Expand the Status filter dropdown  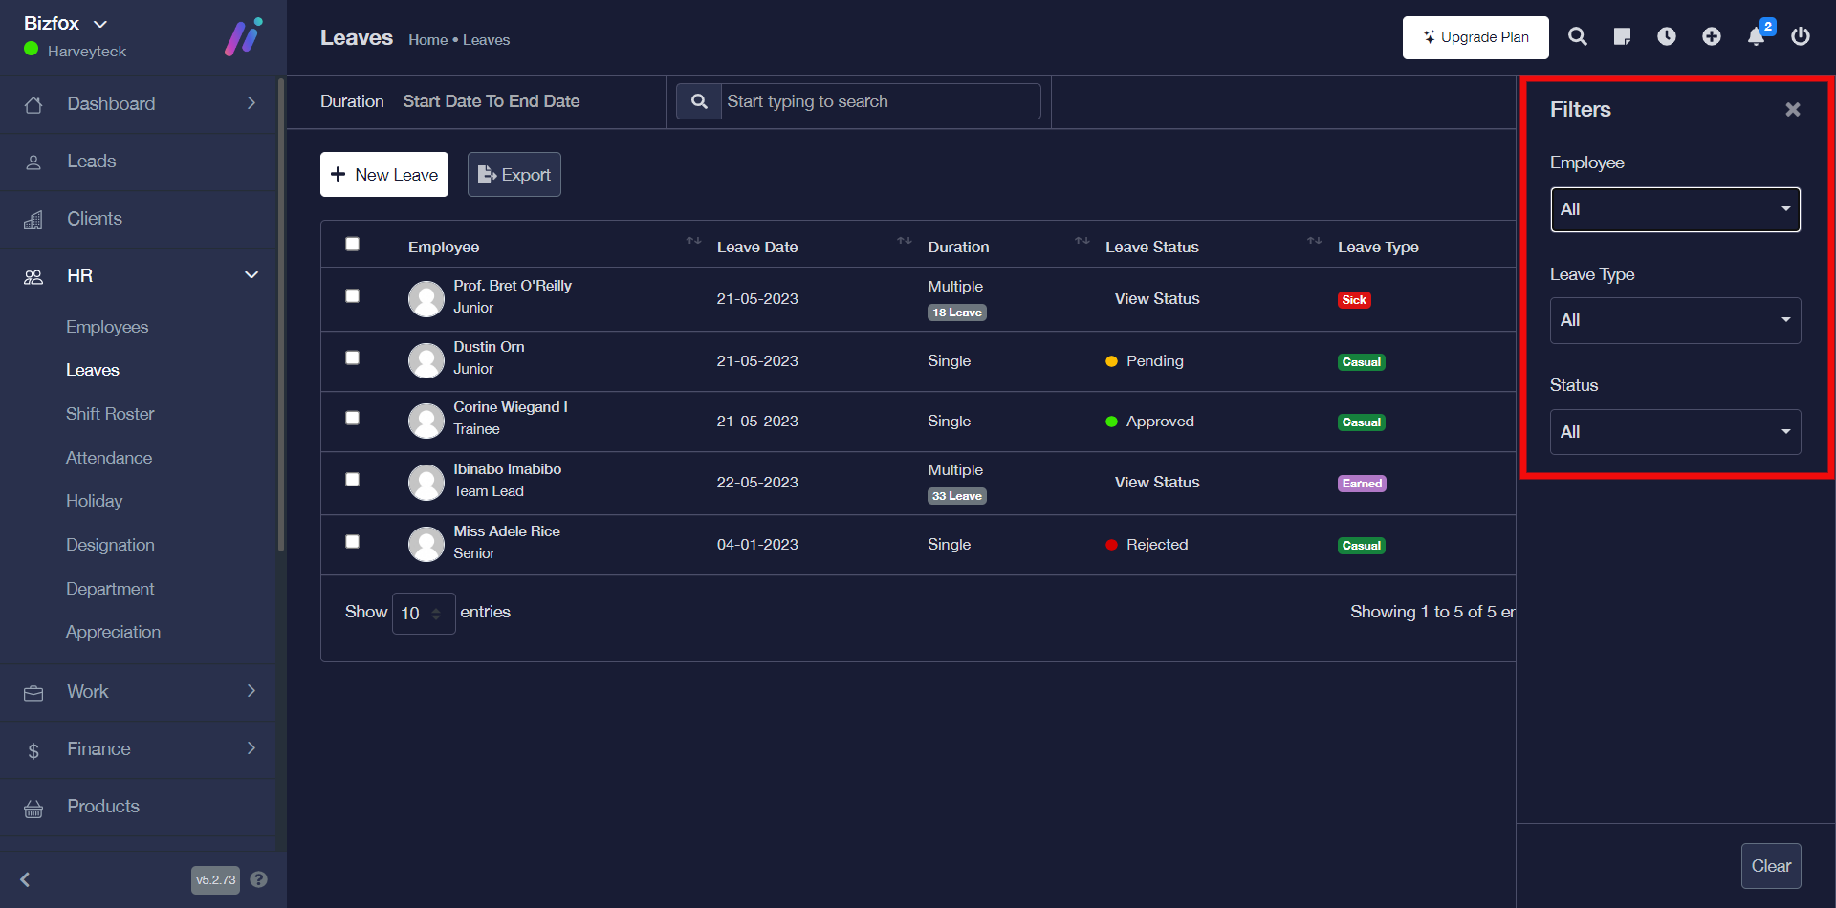(1674, 432)
